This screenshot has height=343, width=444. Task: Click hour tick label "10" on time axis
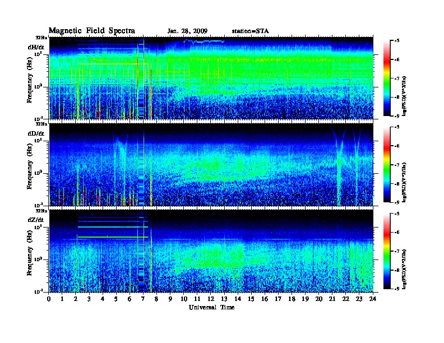[x=184, y=299]
